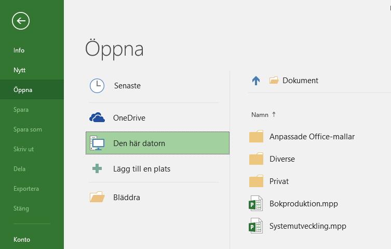Click the Bokproduktion.mpp Project file icon
Viewport: 391px width, 249px height.
click(256, 204)
